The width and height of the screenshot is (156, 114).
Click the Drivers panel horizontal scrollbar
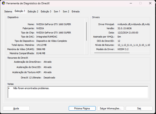pos(108,53)
